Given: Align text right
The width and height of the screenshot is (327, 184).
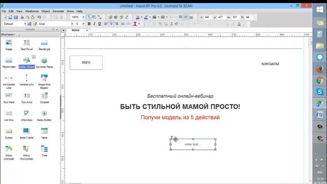Looking at the screenshot, I should click(x=116, y=24).
